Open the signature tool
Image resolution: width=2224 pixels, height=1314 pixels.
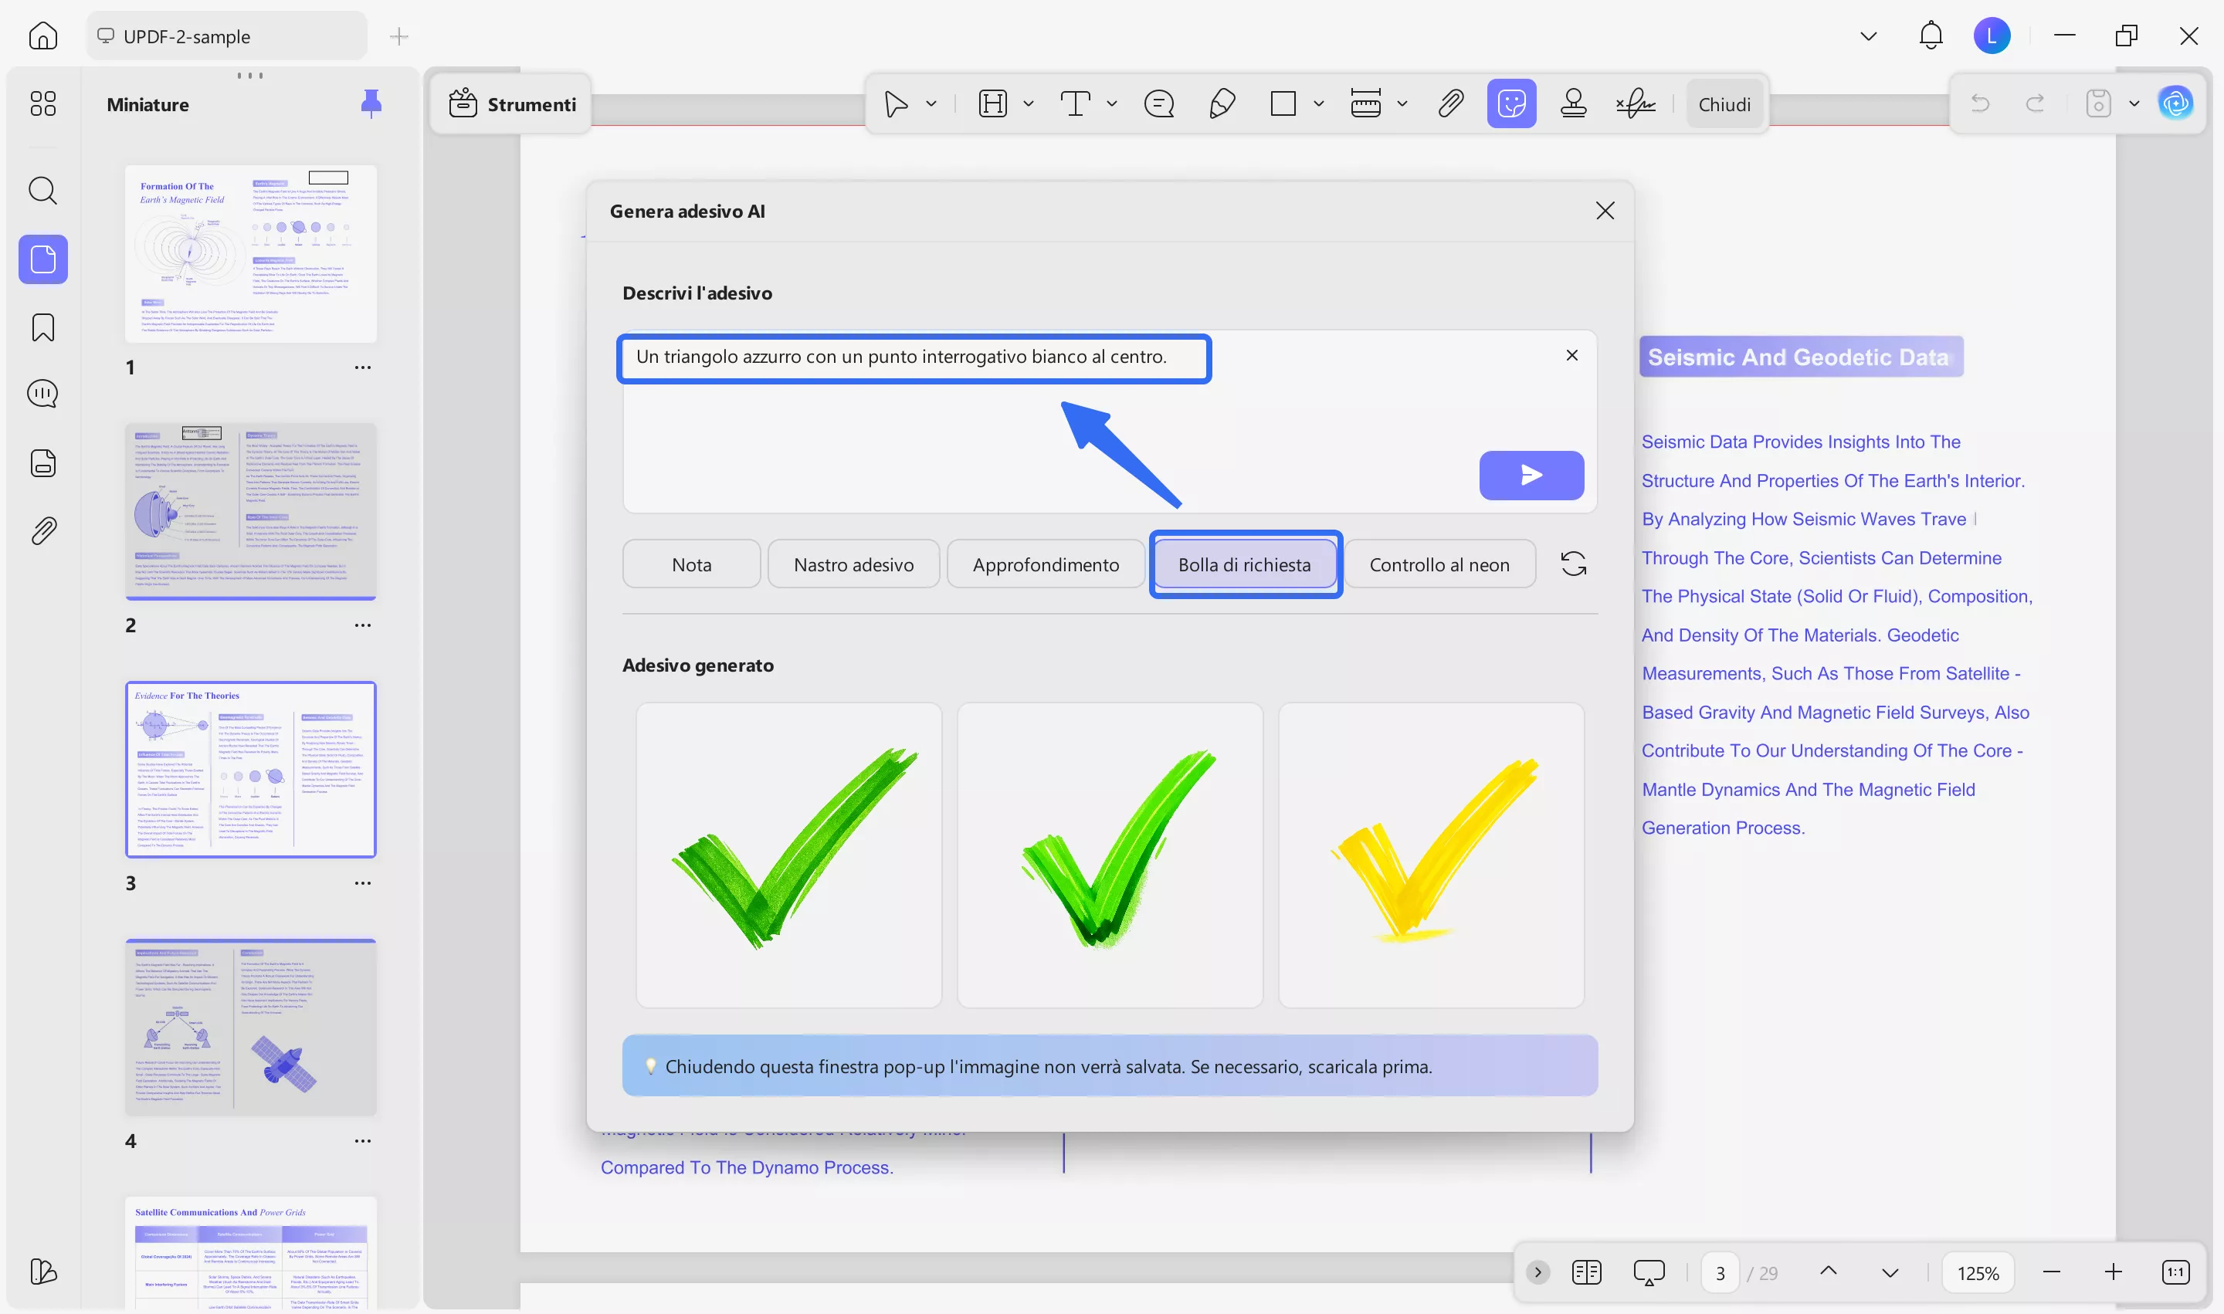point(1635,103)
